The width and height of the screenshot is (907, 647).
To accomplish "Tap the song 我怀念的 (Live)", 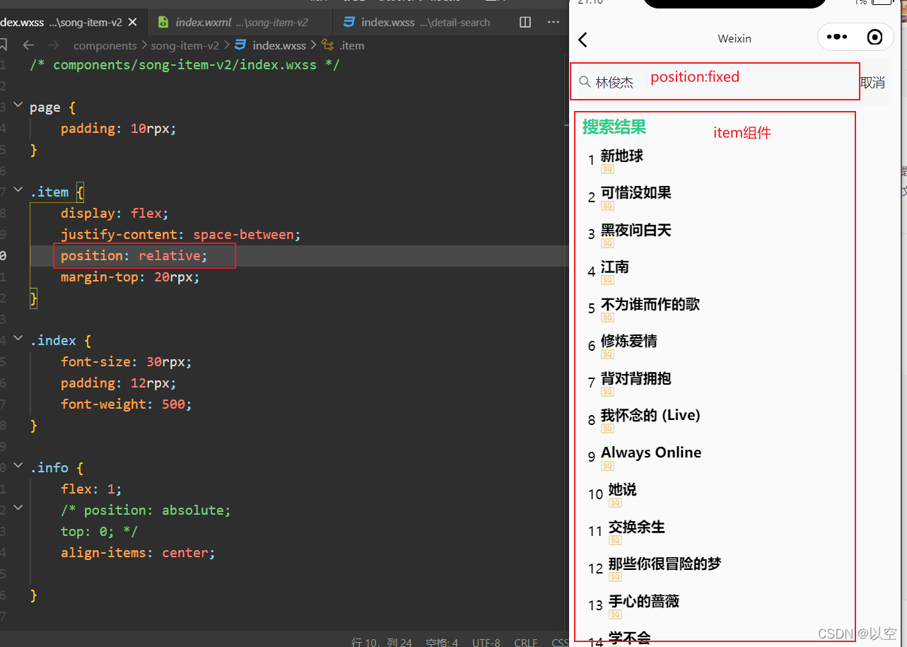I will click(650, 415).
